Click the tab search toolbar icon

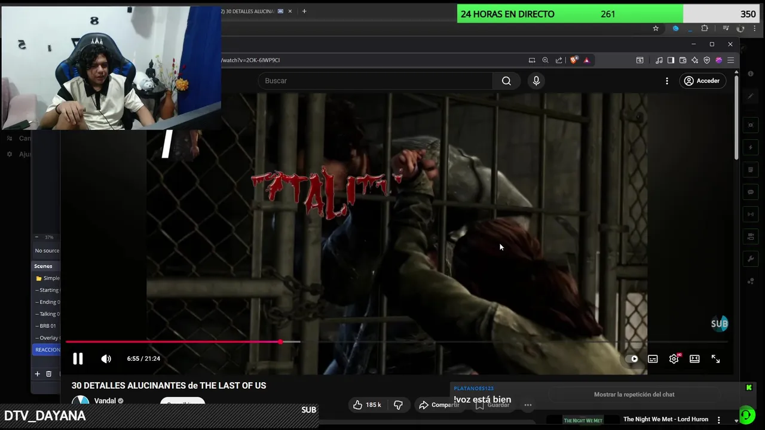tap(639, 60)
